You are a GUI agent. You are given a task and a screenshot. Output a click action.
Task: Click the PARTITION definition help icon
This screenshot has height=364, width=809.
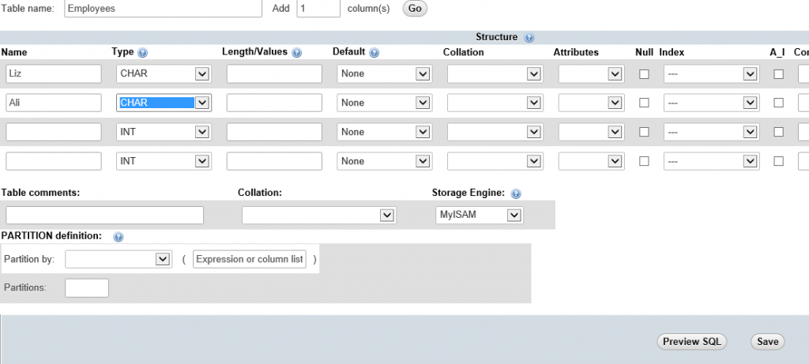pos(119,236)
